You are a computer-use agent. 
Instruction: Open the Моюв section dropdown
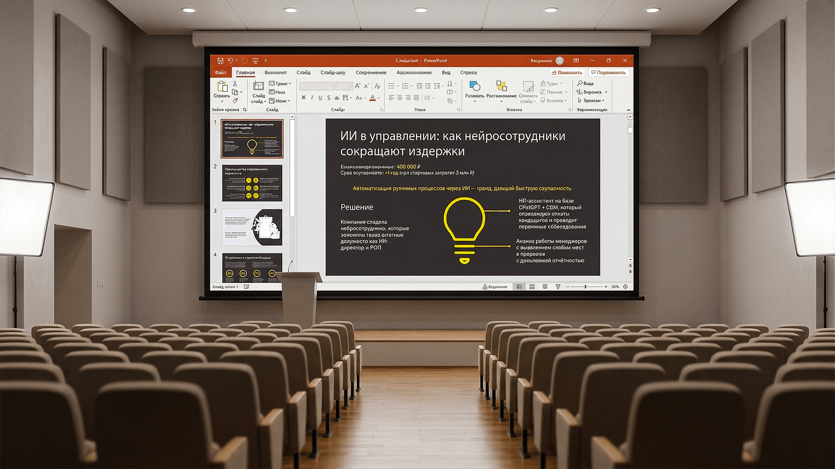tap(279, 101)
